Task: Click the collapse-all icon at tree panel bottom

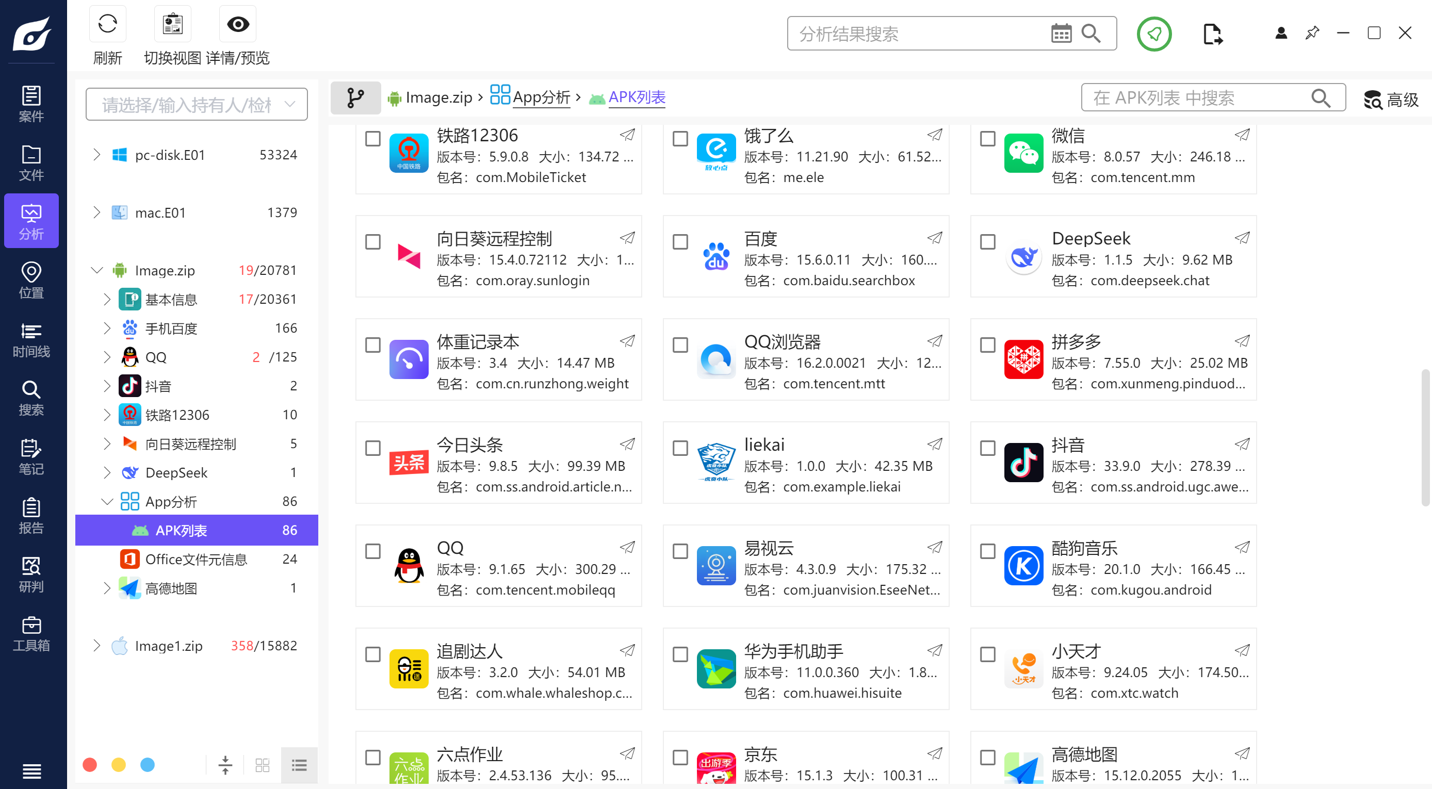Action: (x=225, y=765)
